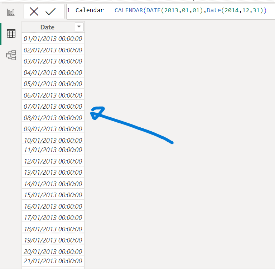The width and height of the screenshot is (275, 269).
Task: Select the 01/01/2013 date cell
Action: 53,39
